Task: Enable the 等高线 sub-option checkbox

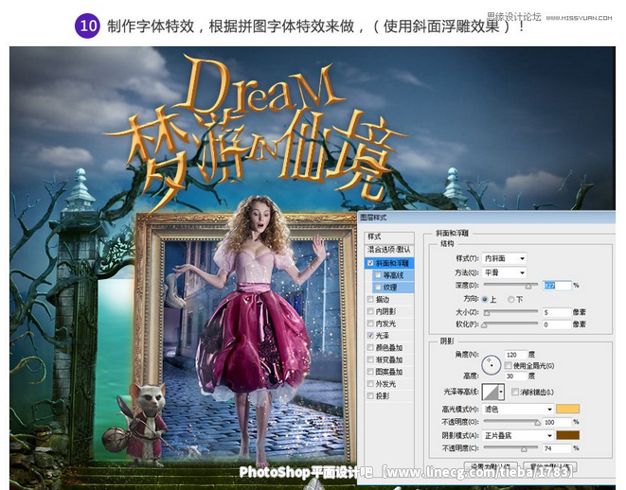Action: 378,275
